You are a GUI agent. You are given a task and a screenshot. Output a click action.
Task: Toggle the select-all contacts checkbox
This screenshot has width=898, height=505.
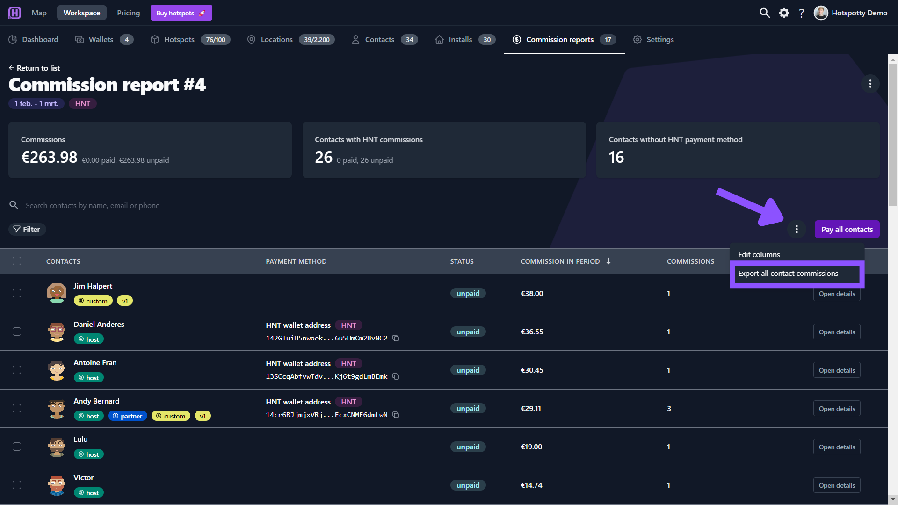(x=17, y=261)
